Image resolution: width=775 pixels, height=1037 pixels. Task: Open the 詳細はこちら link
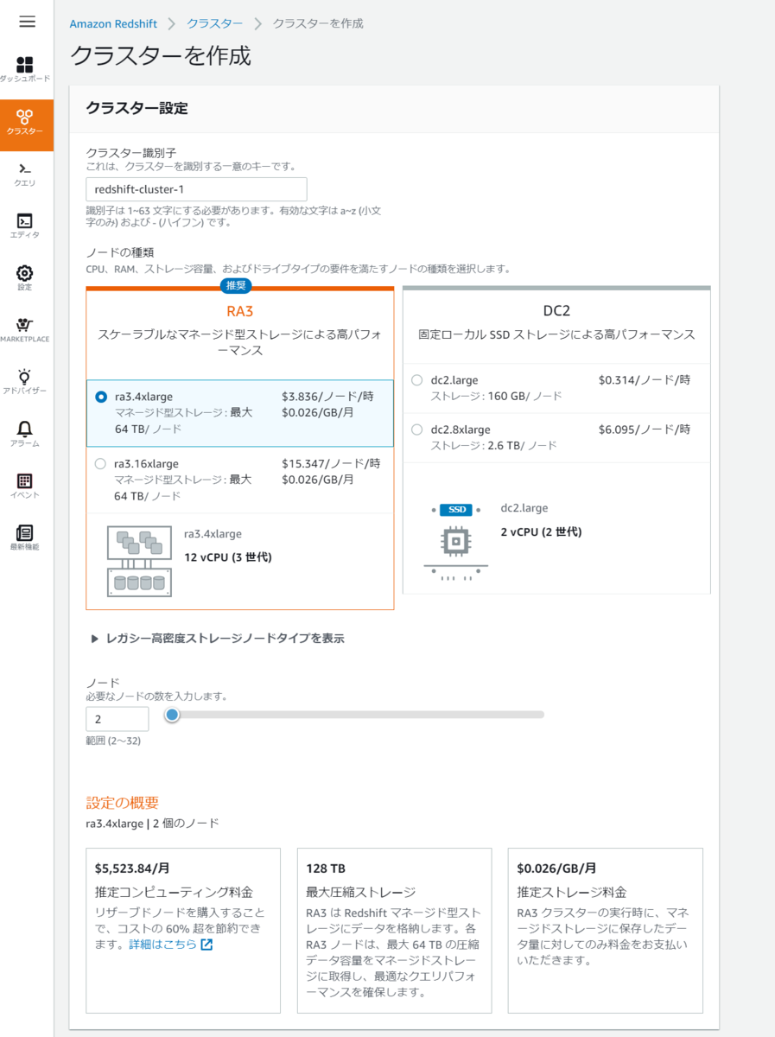[x=162, y=945]
